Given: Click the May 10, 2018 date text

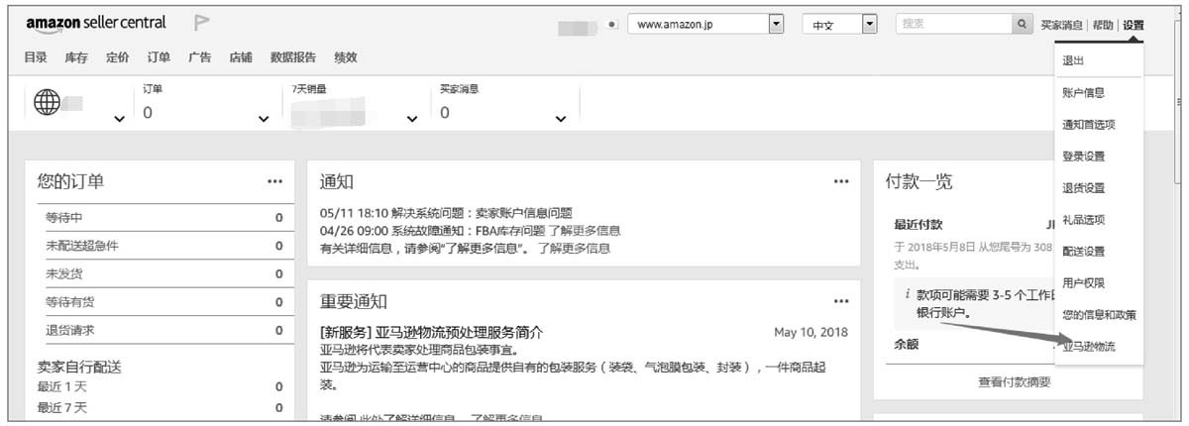Looking at the screenshot, I should (811, 332).
